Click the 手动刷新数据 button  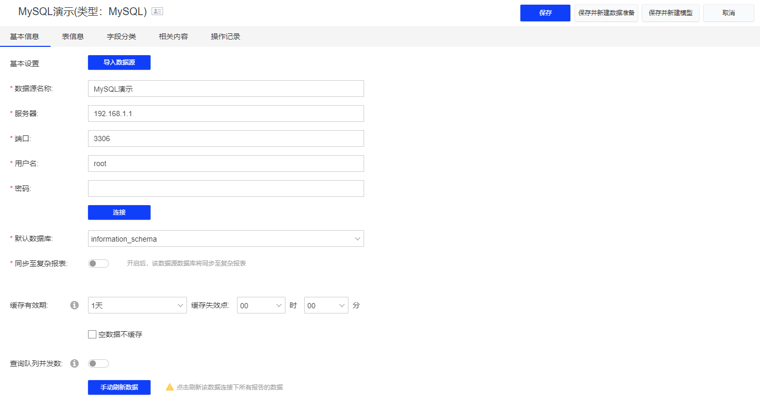tap(119, 387)
